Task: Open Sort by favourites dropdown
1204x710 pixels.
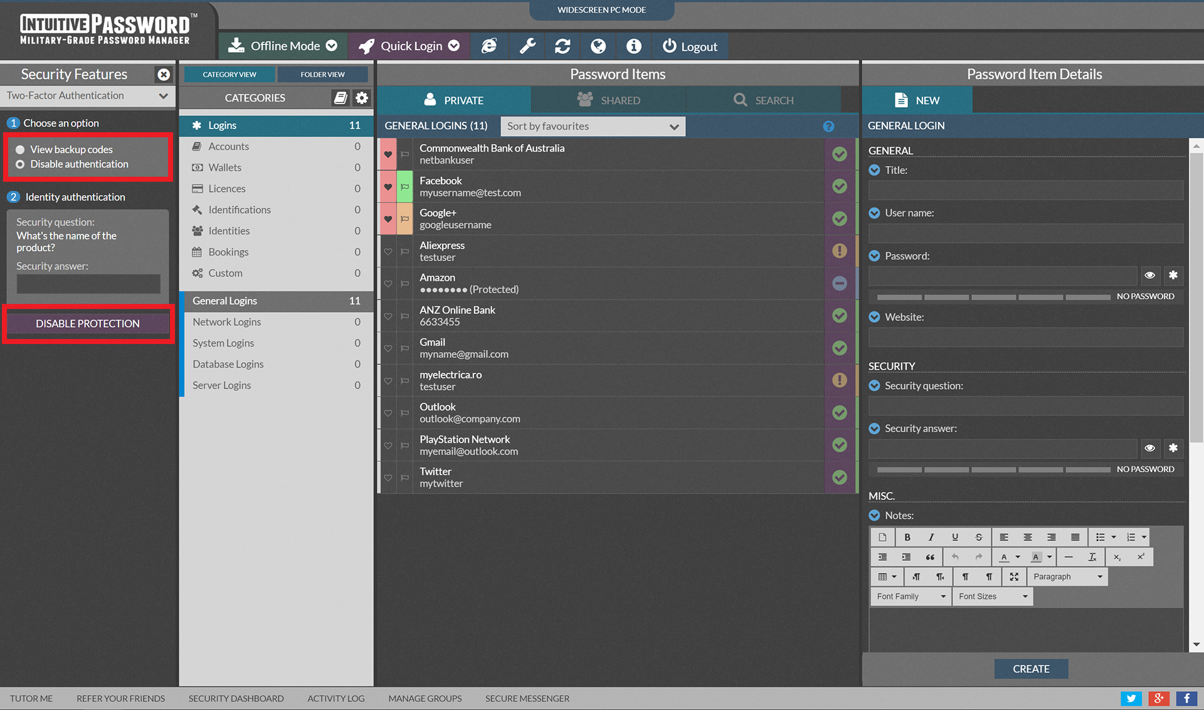Action: tap(593, 127)
